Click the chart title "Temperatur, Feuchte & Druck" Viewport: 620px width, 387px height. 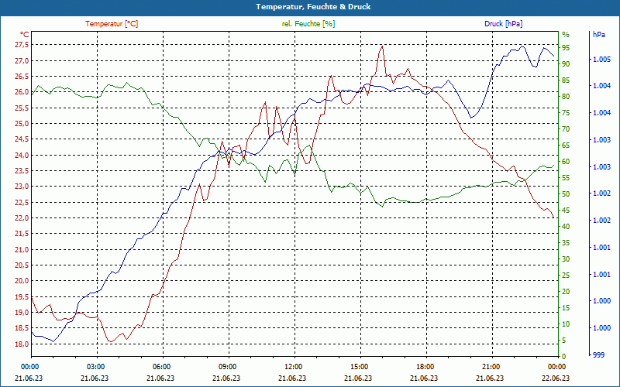click(x=313, y=7)
